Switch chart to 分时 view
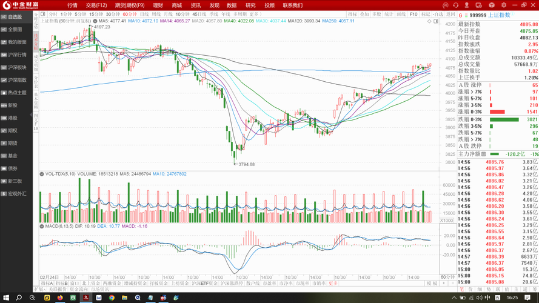 click(x=53, y=14)
